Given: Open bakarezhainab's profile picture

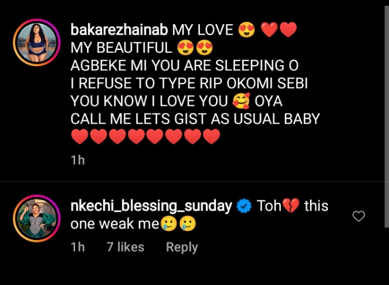Looking at the screenshot, I should click(x=37, y=43).
